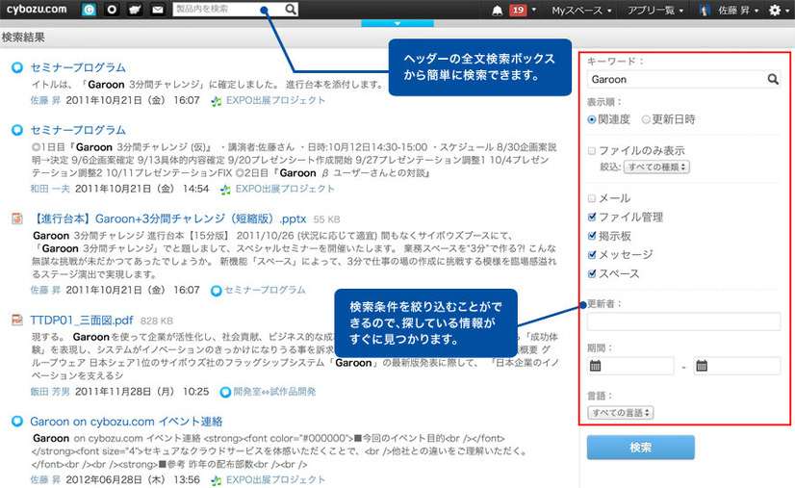
Task: Focus the period end date field
Action: coord(737,366)
